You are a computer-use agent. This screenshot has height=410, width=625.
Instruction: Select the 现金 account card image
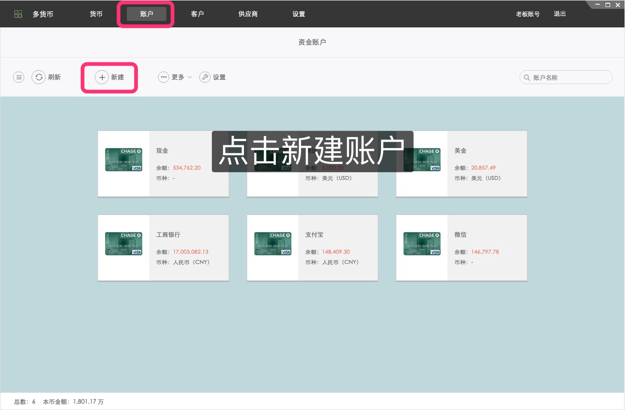[x=124, y=160]
